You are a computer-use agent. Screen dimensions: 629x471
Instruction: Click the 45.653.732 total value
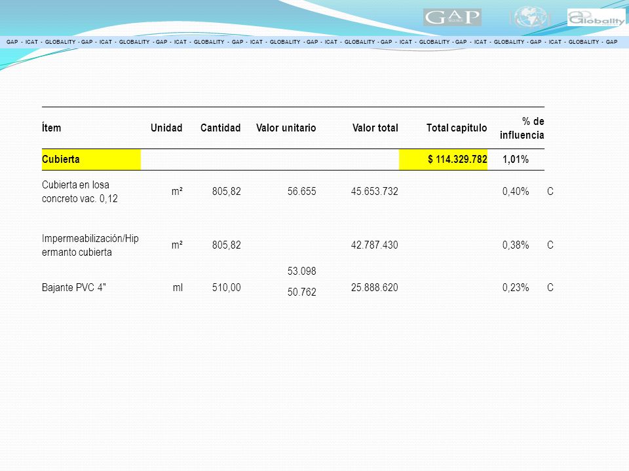[x=374, y=192]
